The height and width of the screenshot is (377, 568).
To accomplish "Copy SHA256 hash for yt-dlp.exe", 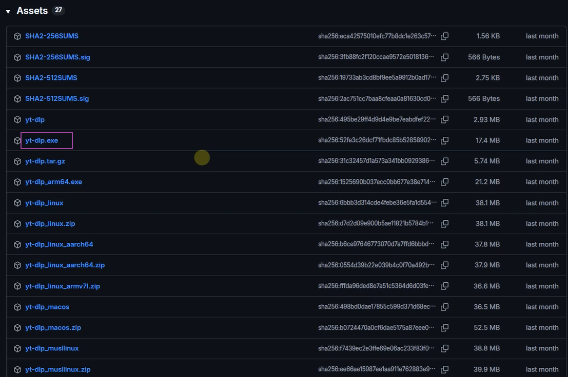I will tap(444, 140).
